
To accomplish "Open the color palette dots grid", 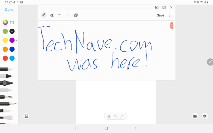I will (x=12, y=22).
